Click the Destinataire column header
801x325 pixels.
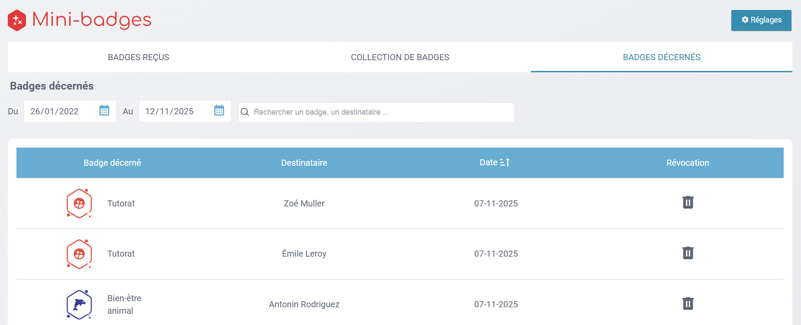304,163
